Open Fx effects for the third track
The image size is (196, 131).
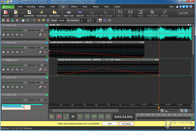[x=17, y=69]
